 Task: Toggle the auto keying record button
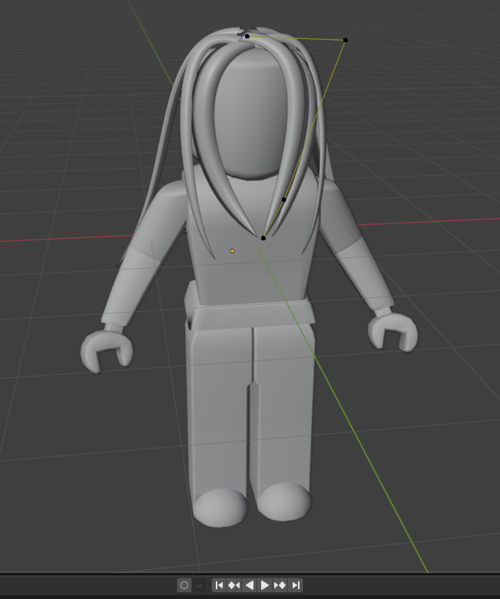[x=184, y=585]
